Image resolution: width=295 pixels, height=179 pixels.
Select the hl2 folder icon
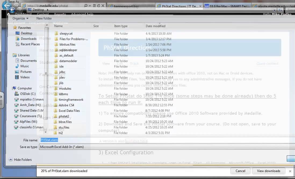pyautogui.click(x=55, y=133)
